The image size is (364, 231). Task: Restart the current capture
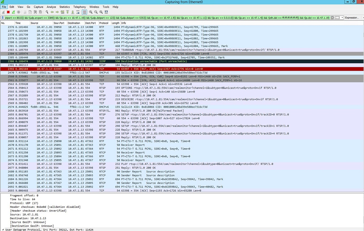coord(13,12)
